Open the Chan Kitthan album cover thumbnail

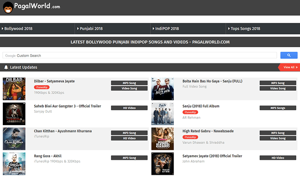coord(14,139)
